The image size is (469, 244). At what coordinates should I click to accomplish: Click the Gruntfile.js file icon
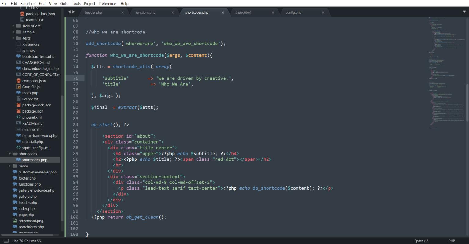pos(19,87)
